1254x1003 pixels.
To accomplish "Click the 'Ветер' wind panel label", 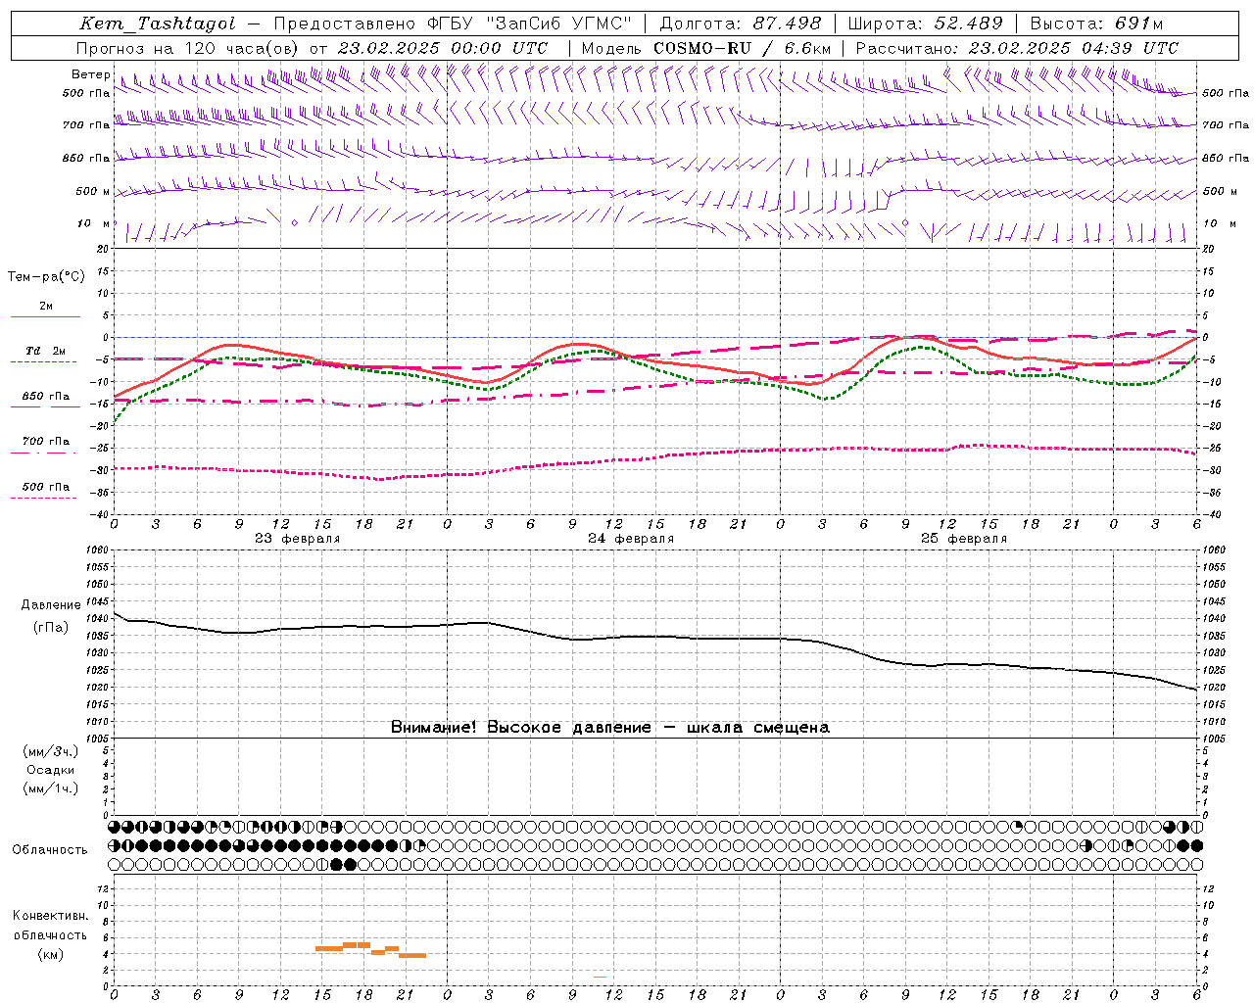I will coord(91,74).
